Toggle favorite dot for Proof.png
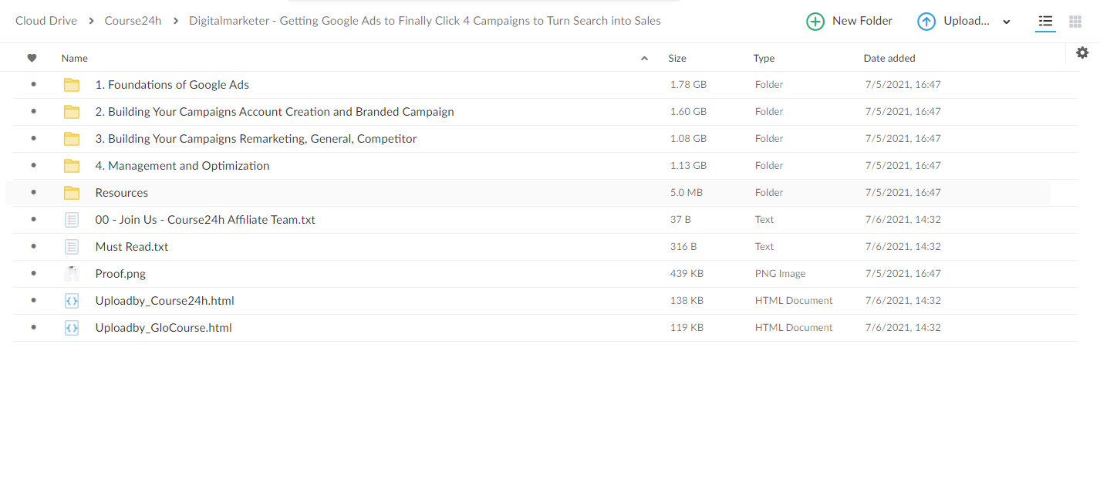Screen dimensions: 1100x486 33,274
